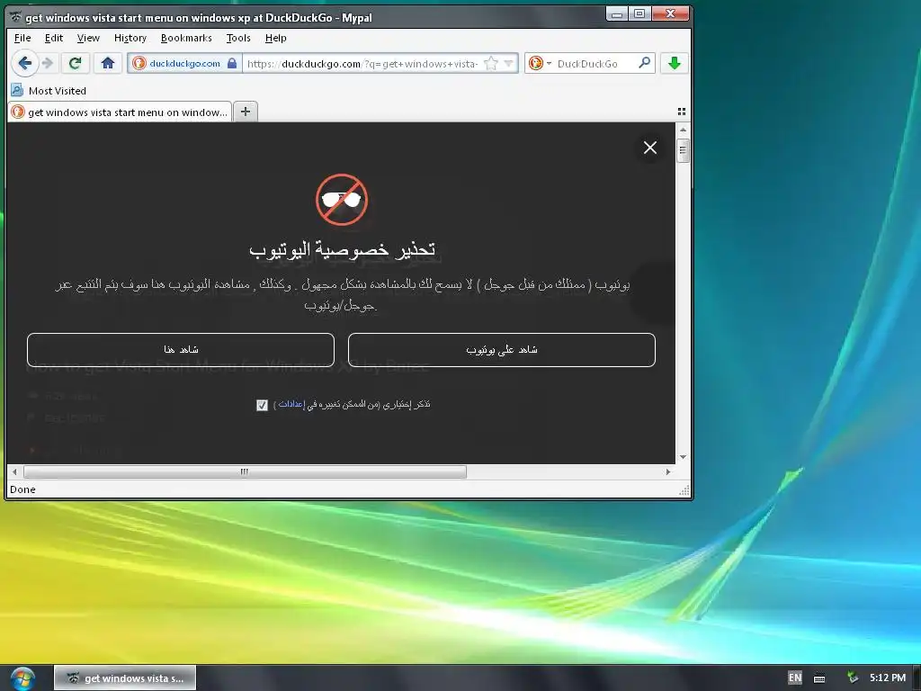
Task: Click the on-screen keyboard tray icon
Action: tap(819, 678)
